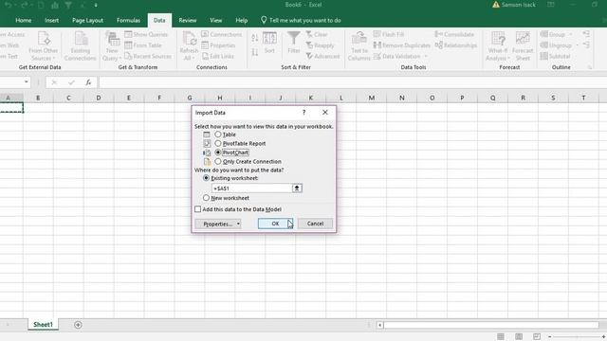
Task: Open the Page Layout tab
Action: tap(88, 21)
